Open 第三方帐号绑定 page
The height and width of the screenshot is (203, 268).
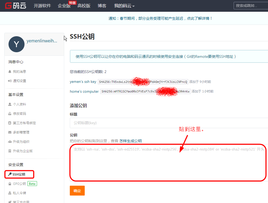click(x=25, y=123)
